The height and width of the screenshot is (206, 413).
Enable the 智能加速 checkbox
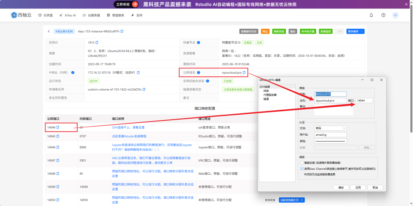(302, 163)
